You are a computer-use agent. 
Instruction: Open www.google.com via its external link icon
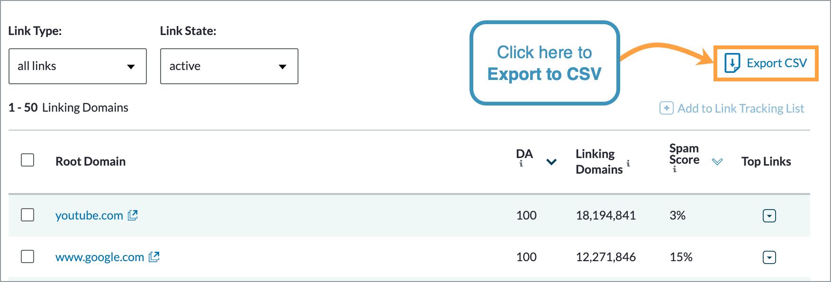click(x=154, y=257)
